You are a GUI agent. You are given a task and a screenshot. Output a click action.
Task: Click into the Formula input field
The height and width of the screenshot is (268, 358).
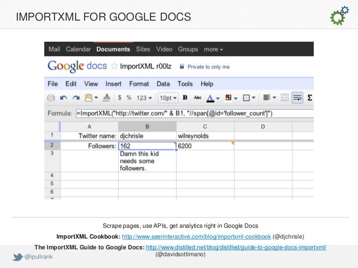[195, 113]
